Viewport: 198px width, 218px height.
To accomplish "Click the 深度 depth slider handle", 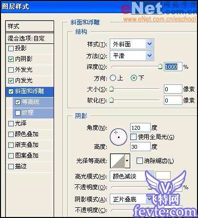I will (x=160, y=66).
